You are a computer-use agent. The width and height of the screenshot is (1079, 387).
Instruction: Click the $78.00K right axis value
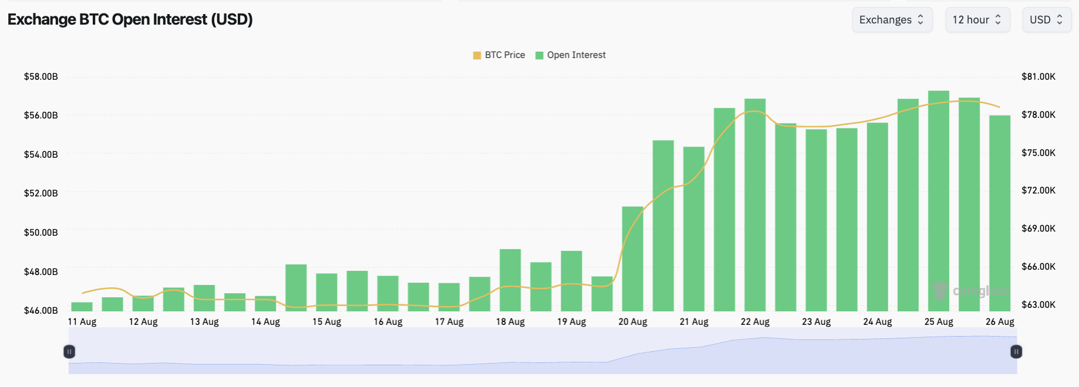point(1038,114)
